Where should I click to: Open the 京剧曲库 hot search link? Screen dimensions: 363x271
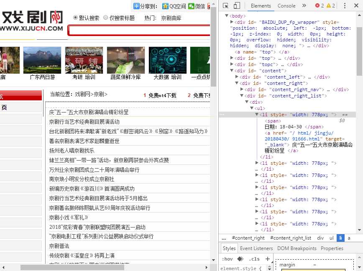[x=171, y=18]
